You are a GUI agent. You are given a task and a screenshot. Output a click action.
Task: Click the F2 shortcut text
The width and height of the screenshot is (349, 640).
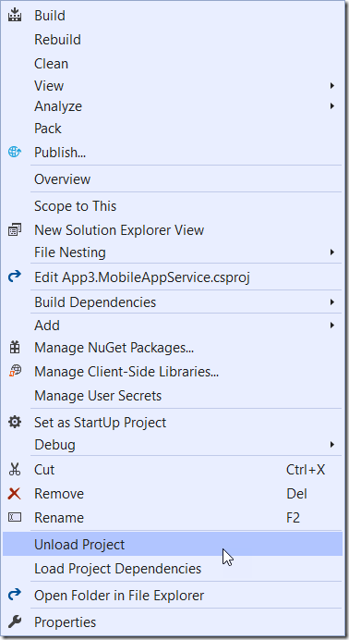294,518
